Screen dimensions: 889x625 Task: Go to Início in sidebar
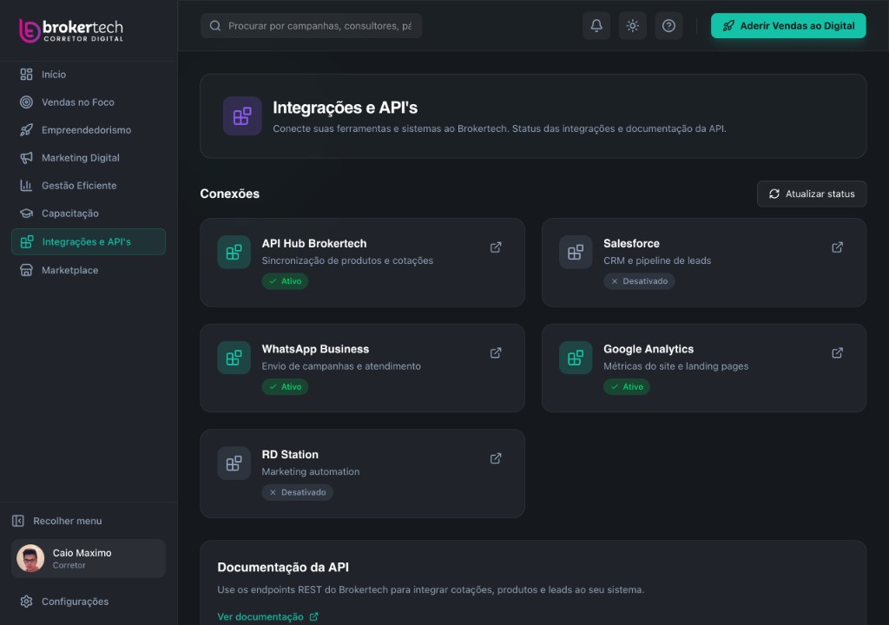coord(89,75)
